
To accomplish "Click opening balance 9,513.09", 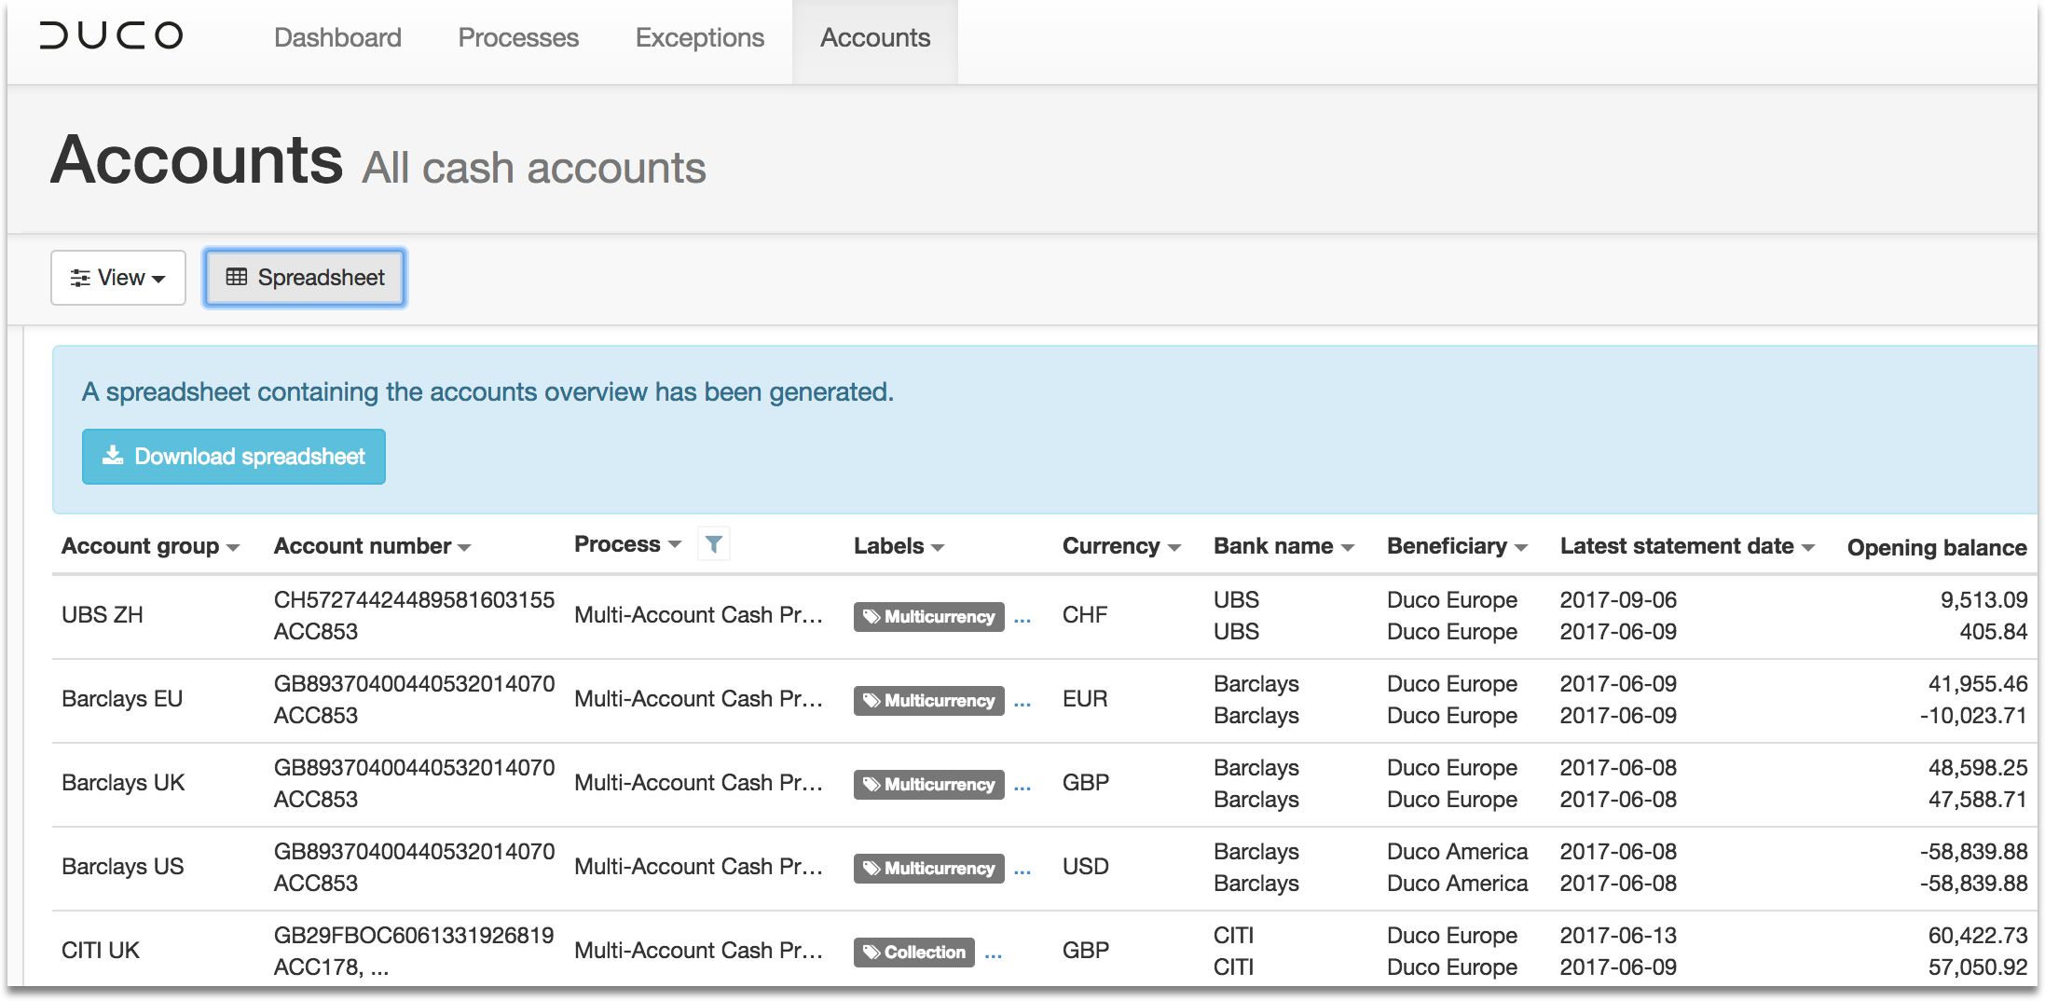I will coord(1983,600).
